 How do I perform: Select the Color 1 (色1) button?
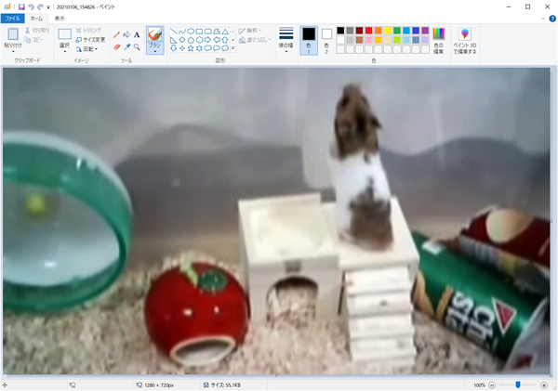(x=309, y=40)
